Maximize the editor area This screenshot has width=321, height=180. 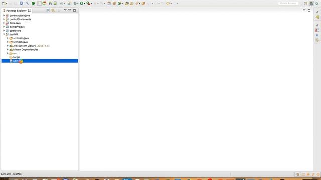(309, 10)
